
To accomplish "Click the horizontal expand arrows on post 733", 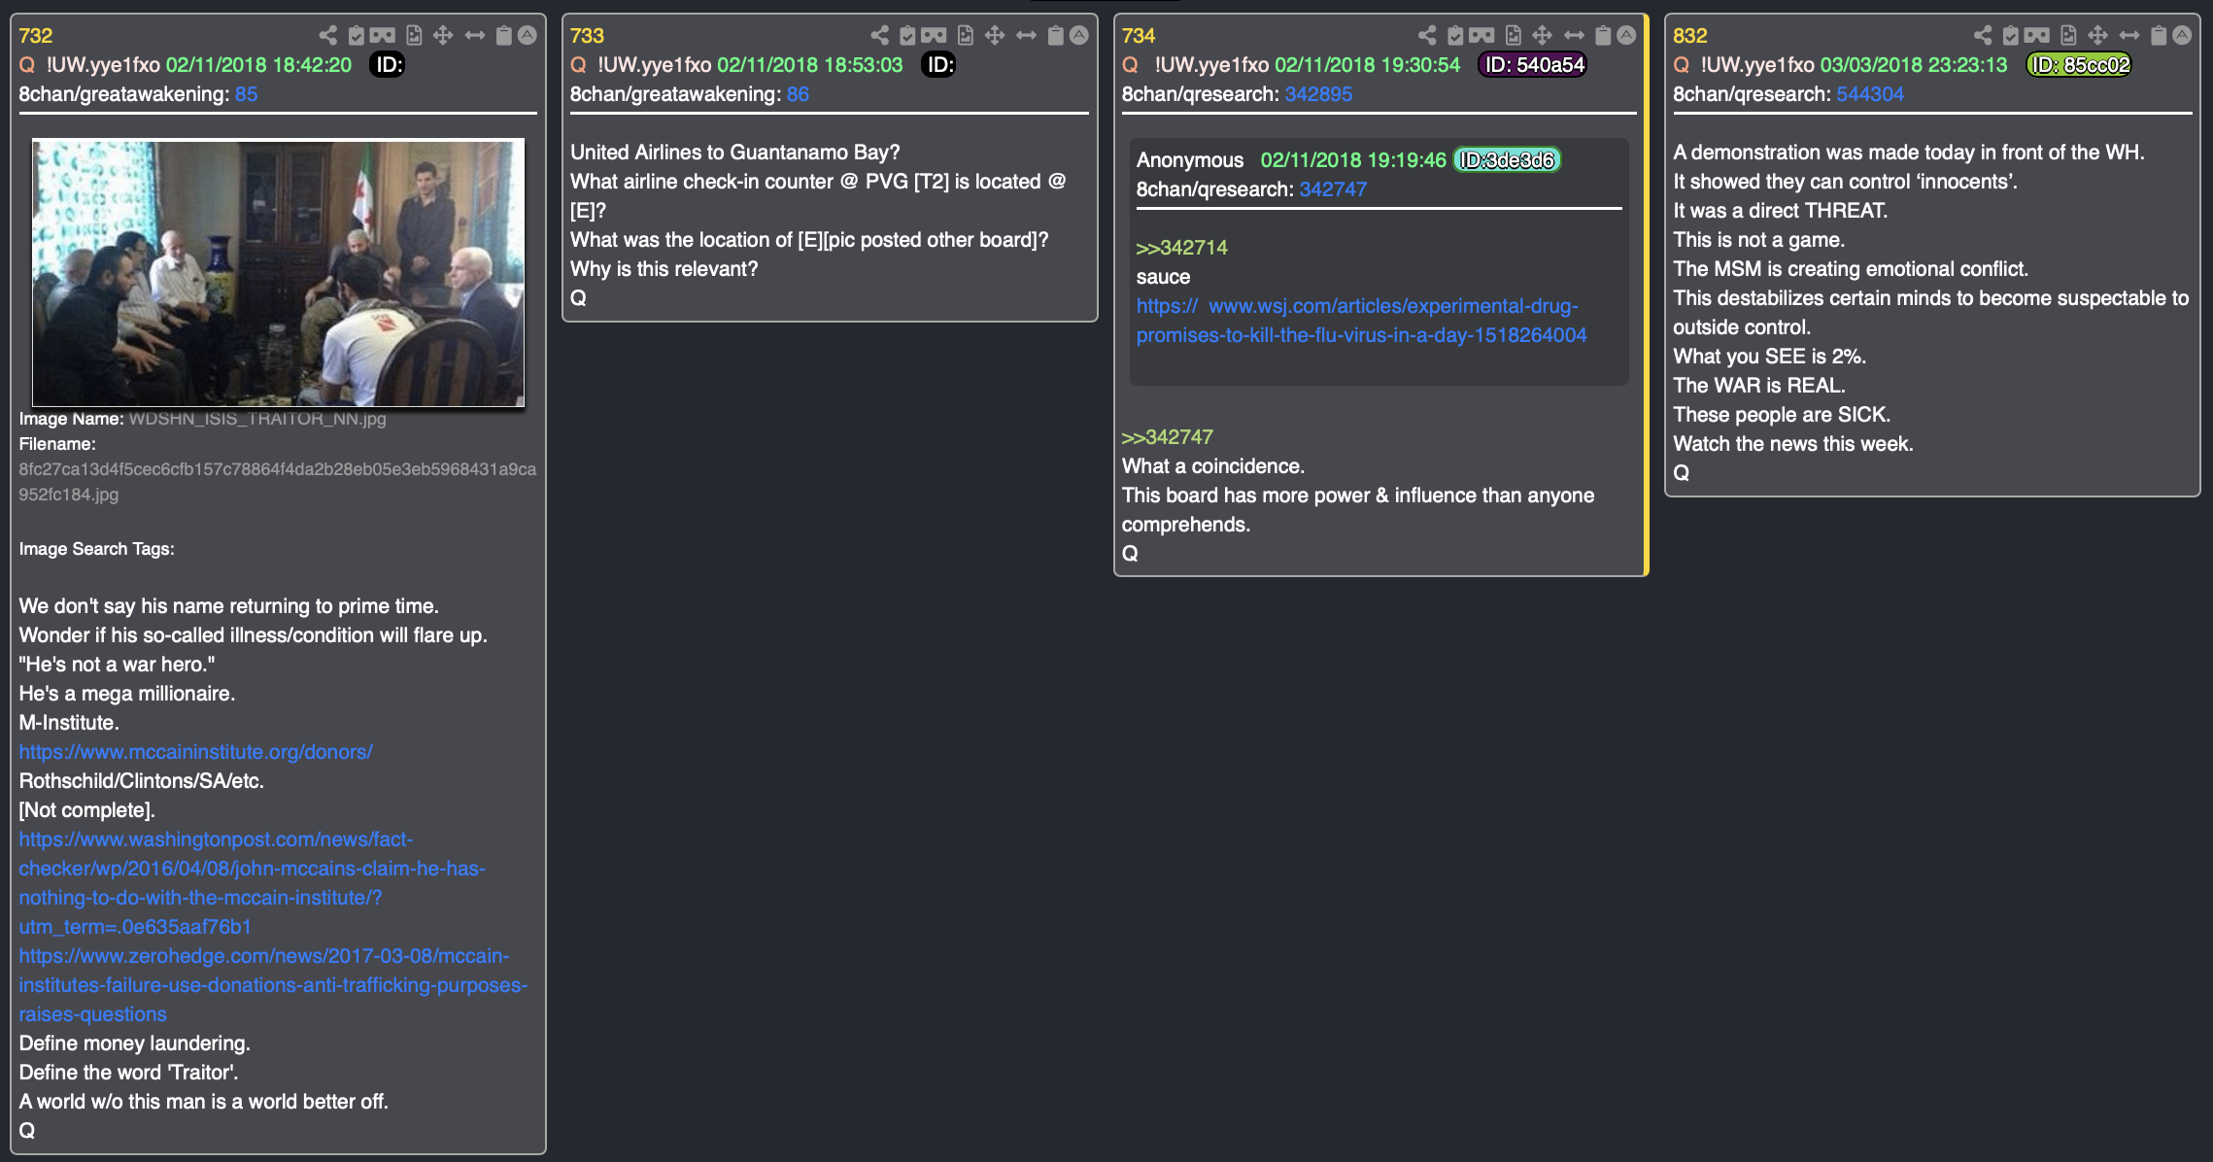I will [x=1027, y=36].
